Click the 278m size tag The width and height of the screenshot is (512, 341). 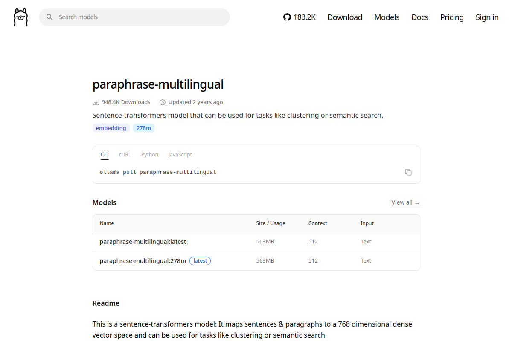pyautogui.click(x=144, y=128)
